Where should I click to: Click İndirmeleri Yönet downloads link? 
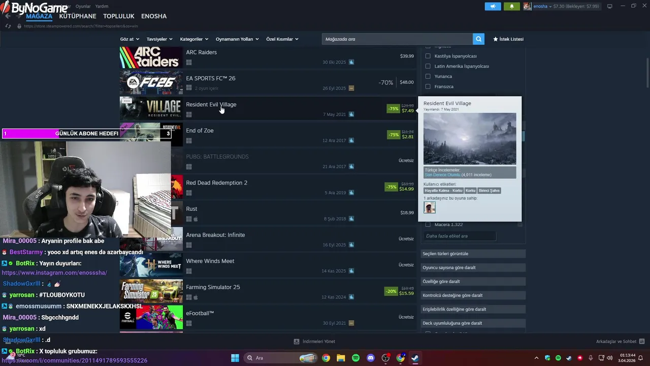[x=315, y=342]
